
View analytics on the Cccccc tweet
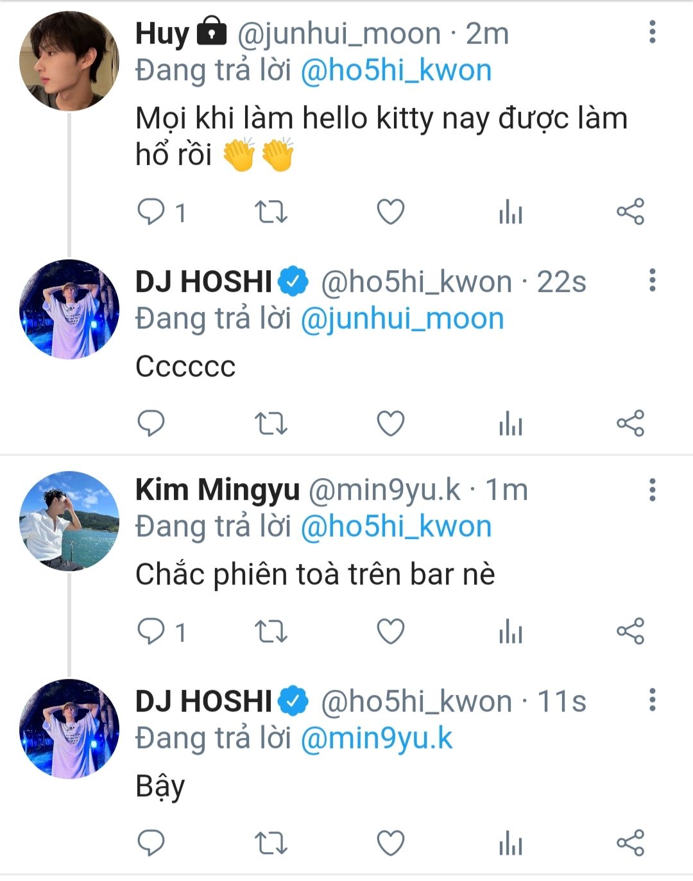click(x=511, y=423)
